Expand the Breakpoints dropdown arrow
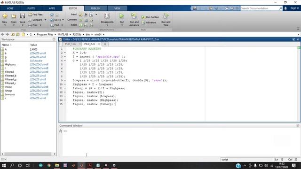This screenshot has height=169, width=301. coord(107,25)
